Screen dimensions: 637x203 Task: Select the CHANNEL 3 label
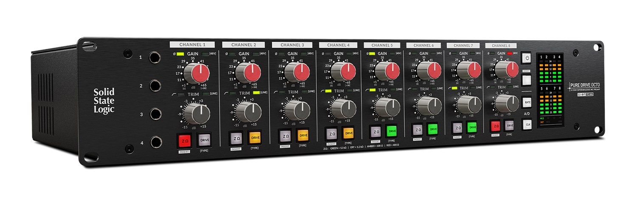pos(292,45)
